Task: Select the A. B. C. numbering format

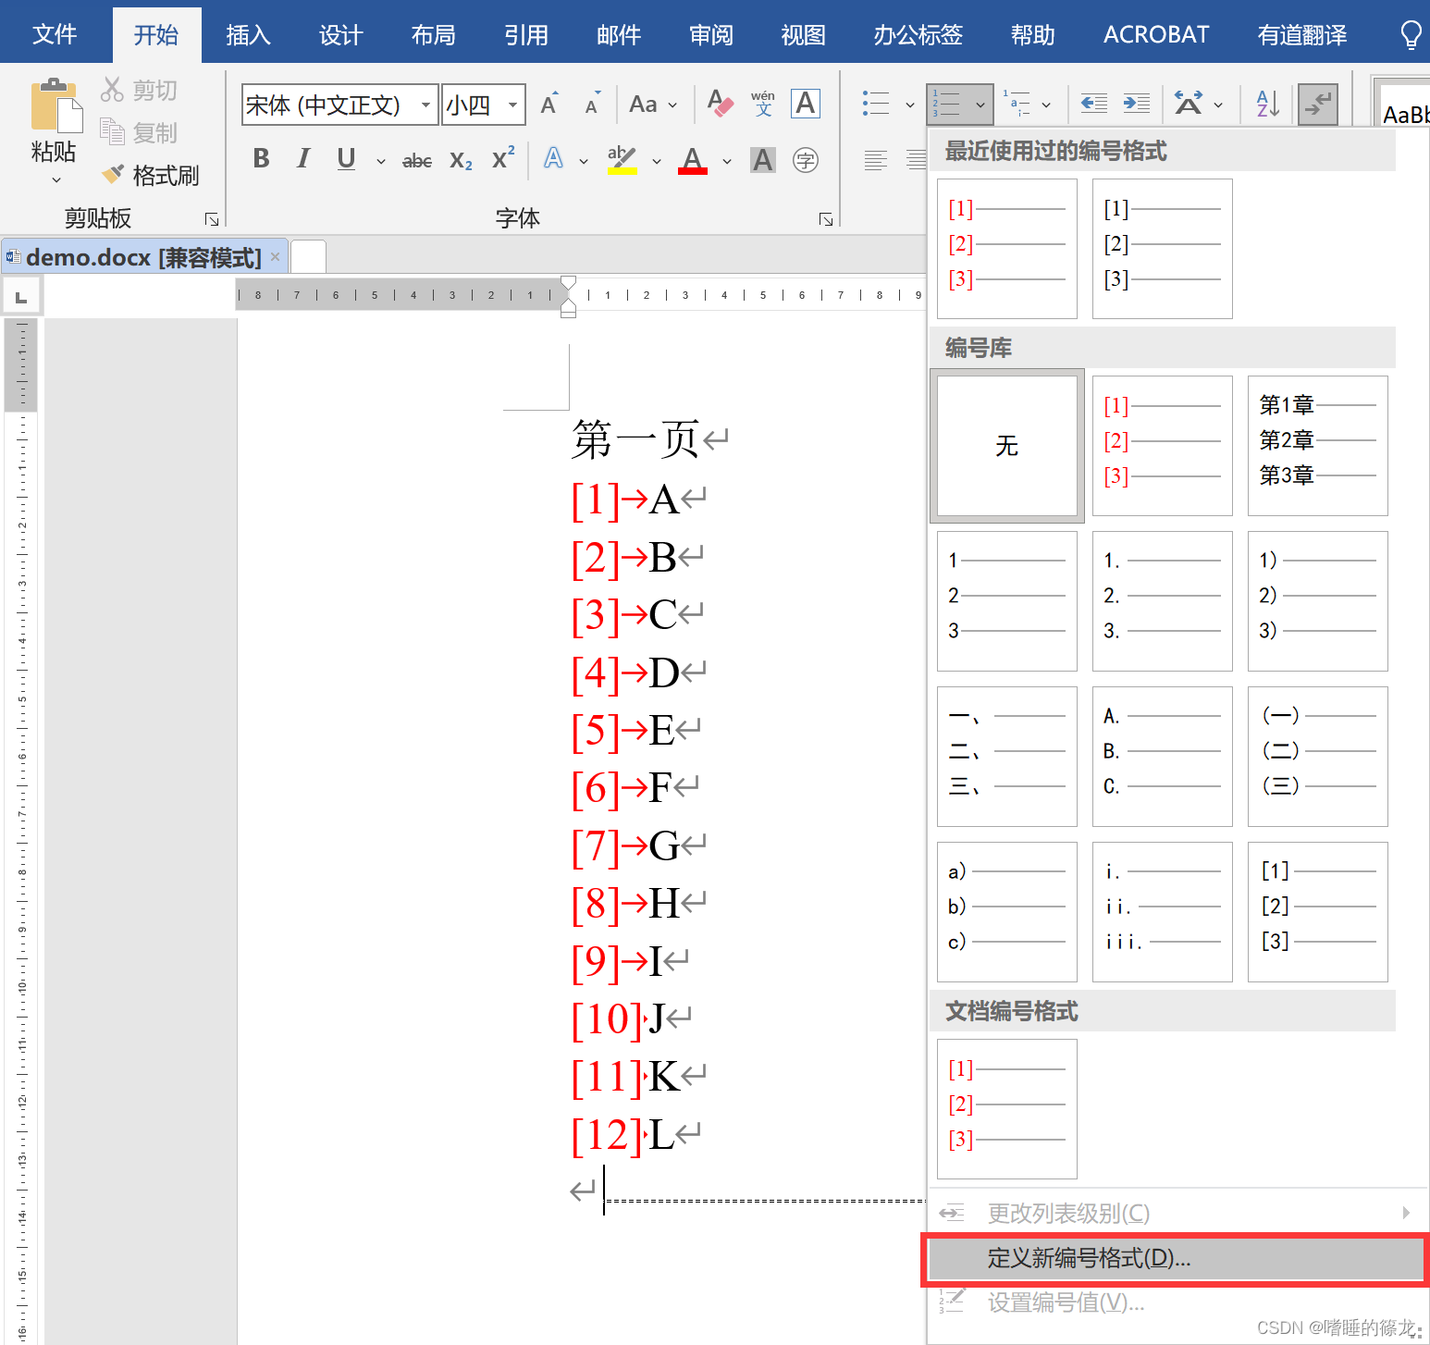Action: pos(1163,757)
